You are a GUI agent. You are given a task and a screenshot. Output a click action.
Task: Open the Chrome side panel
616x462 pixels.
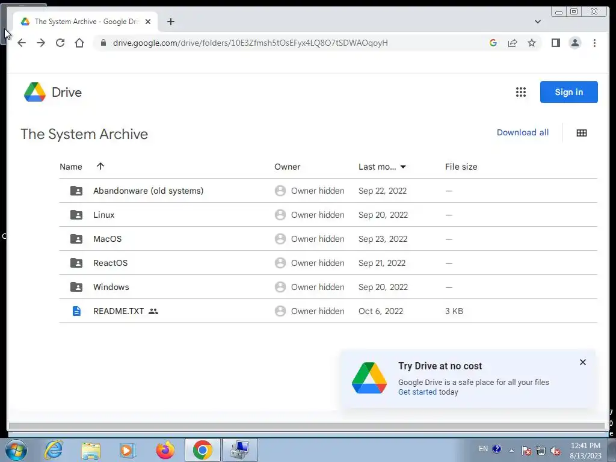[555, 43]
